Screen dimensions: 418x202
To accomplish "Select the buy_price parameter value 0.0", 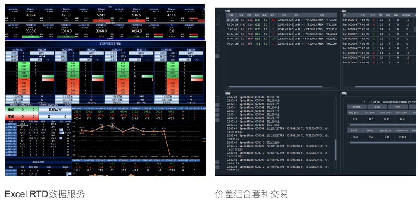I will 355,119.
